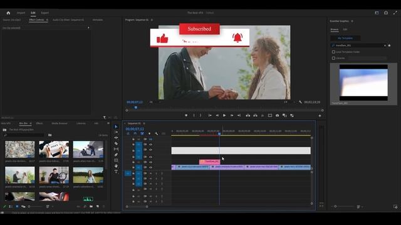Play the Program monitor preview
The image size is (401, 225).
click(224, 116)
